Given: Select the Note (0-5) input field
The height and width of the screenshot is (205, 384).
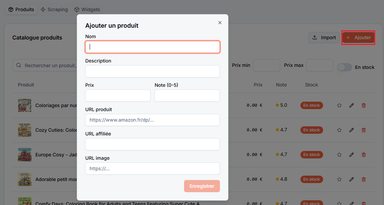Looking at the screenshot, I should pos(187,96).
